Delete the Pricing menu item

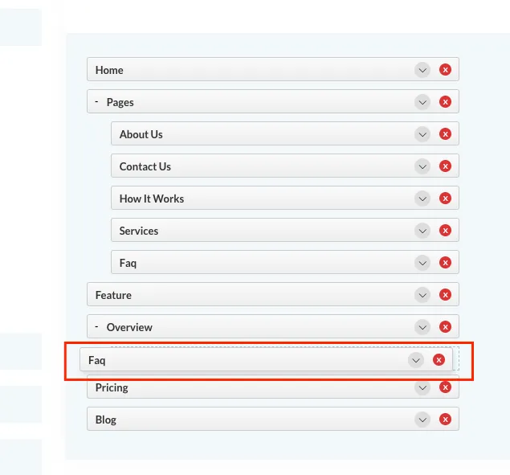[445, 387]
